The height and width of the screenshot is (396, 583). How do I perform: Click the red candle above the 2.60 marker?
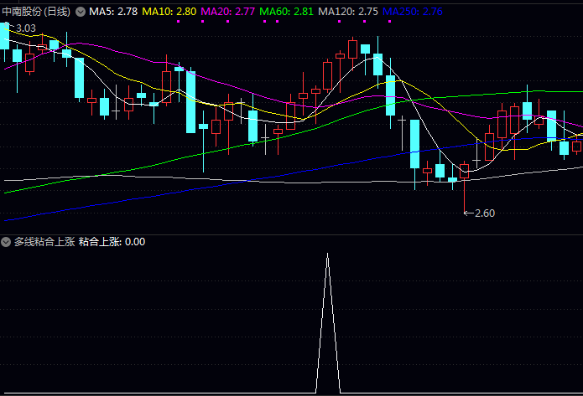(x=465, y=172)
